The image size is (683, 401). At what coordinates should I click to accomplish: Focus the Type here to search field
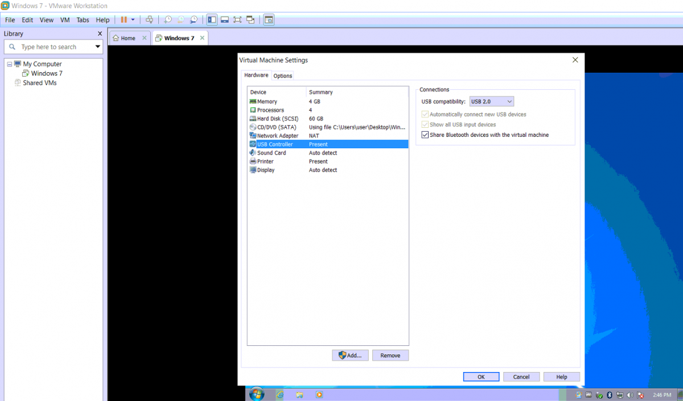click(x=54, y=47)
